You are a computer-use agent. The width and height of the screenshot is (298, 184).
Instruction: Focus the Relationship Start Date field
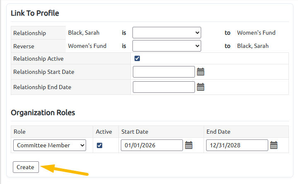tap(164, 72)
